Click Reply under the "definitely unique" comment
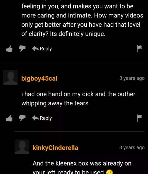The width and height of the screenshot is (148, 174). click(42, 49)
